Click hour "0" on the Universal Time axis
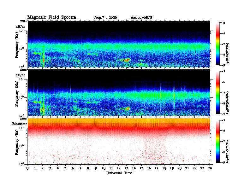 [27, 168]
